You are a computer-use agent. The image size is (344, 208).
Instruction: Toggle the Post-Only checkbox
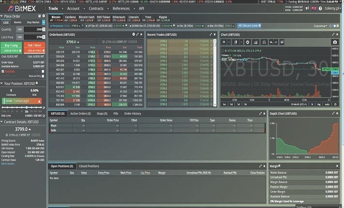coord(2,71)
